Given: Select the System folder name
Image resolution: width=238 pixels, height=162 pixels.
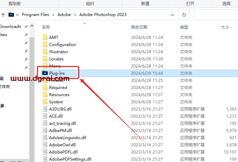Looking at the screenshot, I should click(x=56, y=102).
